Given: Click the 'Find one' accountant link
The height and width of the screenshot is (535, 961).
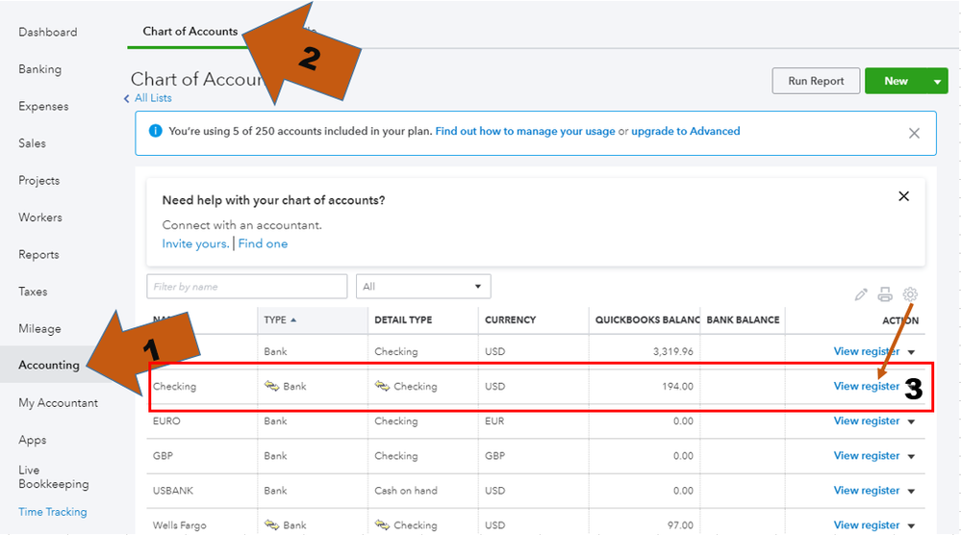Looking at the screenshot, I should 263,243.
